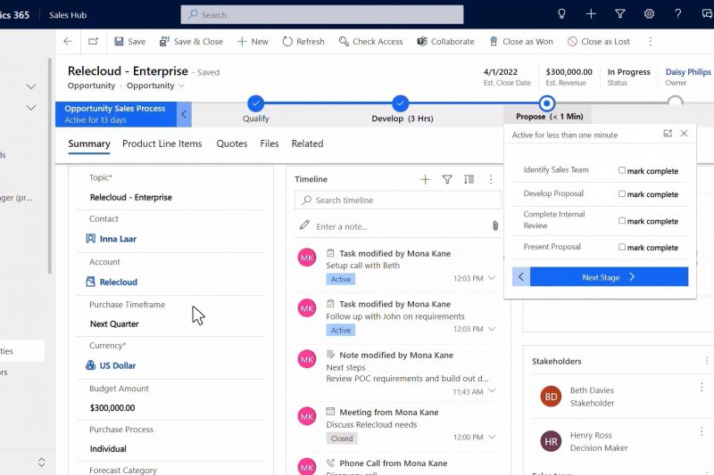Image resolution: width=714 pixels, height=475 pixels.
Task: Mark Present Proposal complete
Action: [621, 247]
